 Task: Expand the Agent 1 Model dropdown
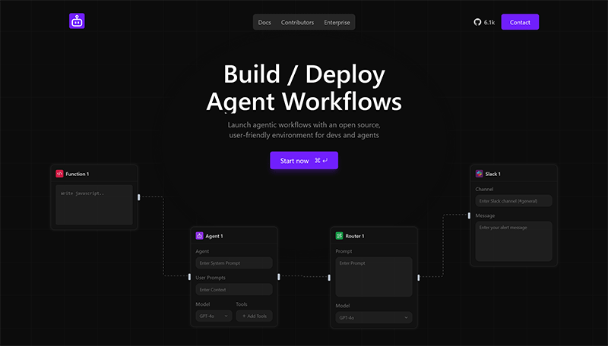tap(214, 316)
